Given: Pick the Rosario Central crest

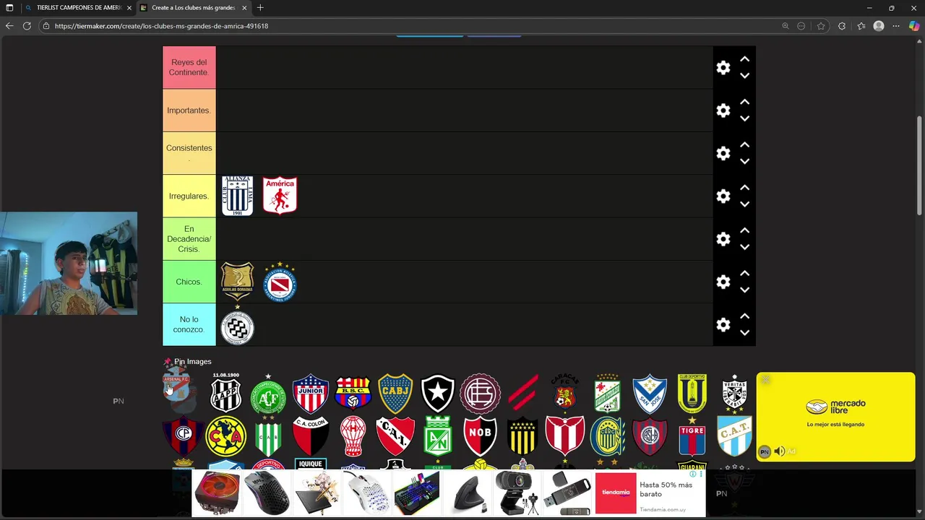Looking at the screenshot, I should 608,435.
